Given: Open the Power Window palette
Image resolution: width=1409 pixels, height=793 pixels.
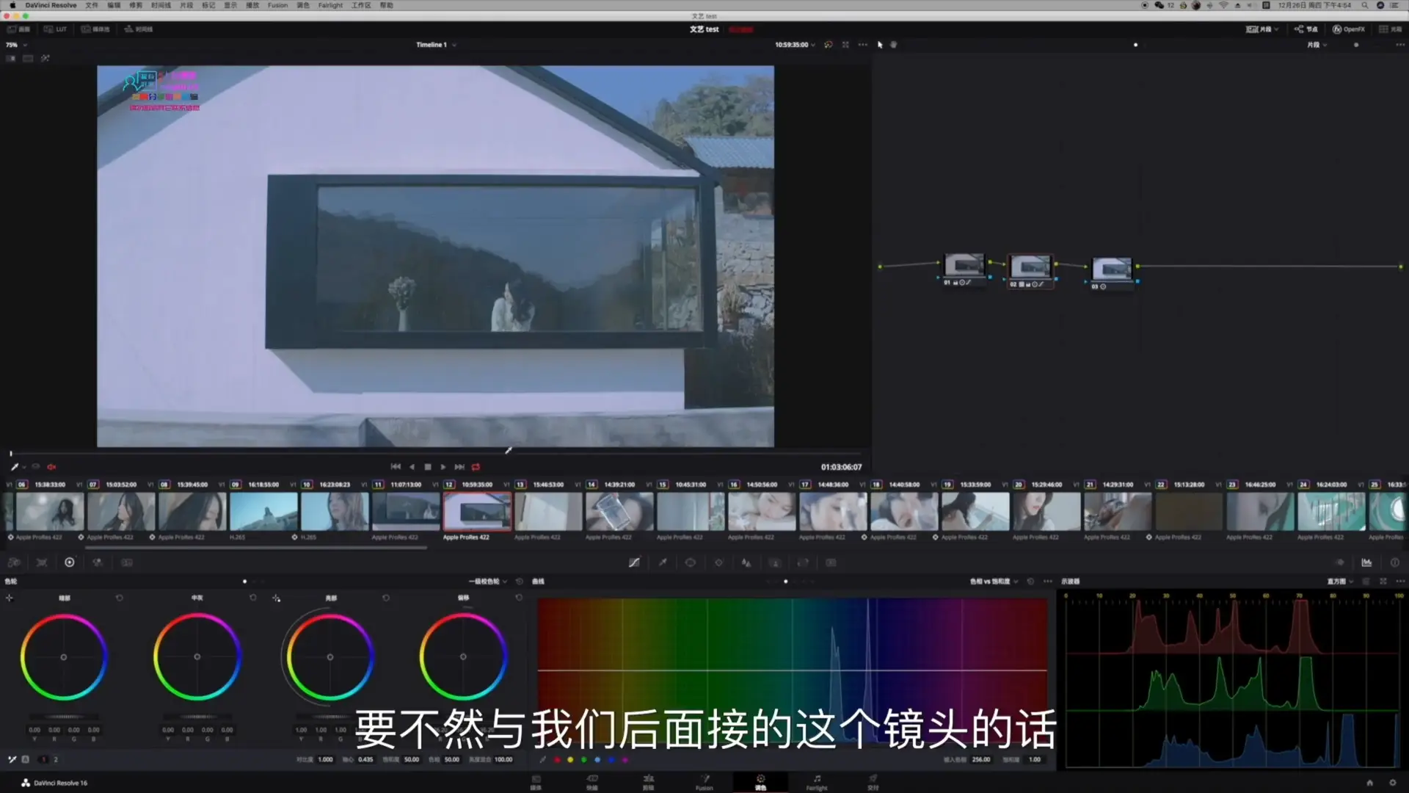Looking at the screenshot, I should 691,562.
